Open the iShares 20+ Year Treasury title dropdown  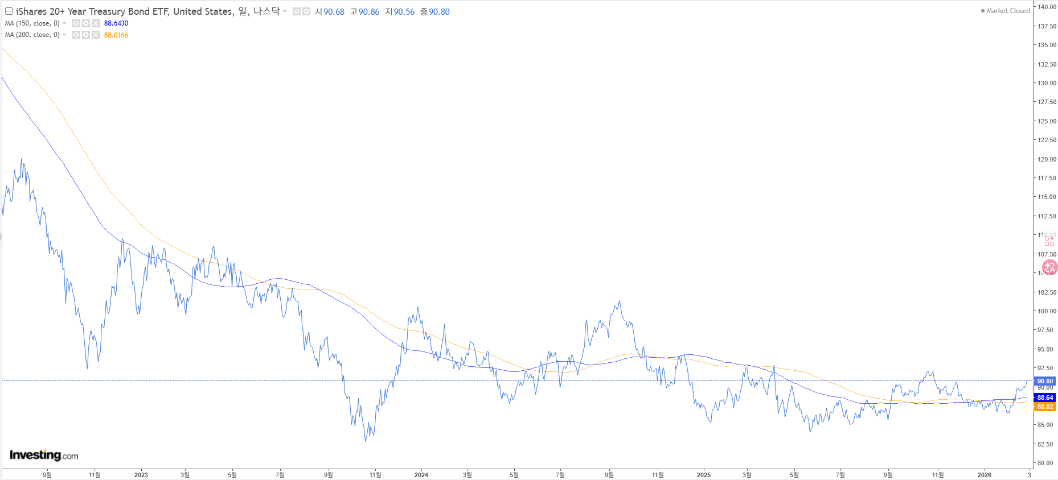coord(285,11)
